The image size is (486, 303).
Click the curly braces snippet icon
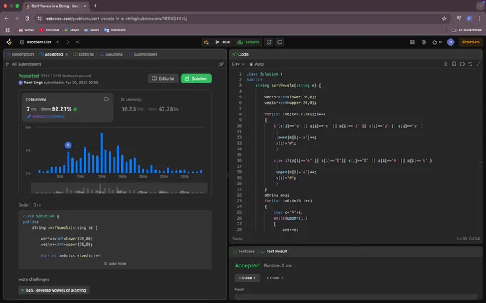click(462, 64)
